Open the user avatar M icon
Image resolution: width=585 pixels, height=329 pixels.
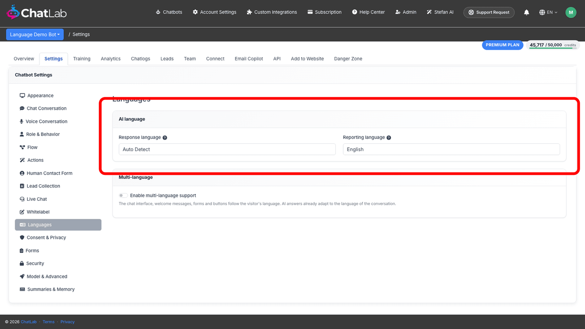pos(571,12)
